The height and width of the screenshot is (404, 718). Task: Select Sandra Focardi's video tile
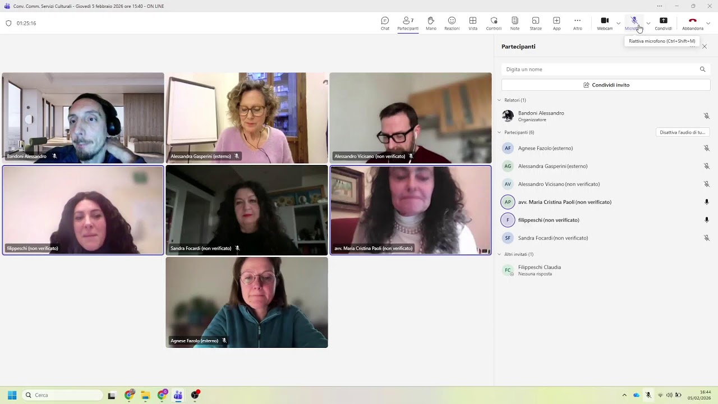247,210
